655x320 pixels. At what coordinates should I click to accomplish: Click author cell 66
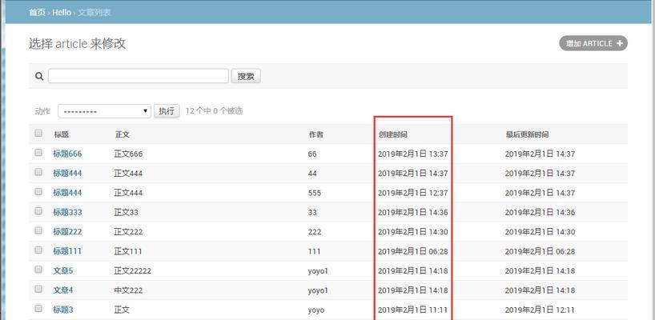pos(312,154)
